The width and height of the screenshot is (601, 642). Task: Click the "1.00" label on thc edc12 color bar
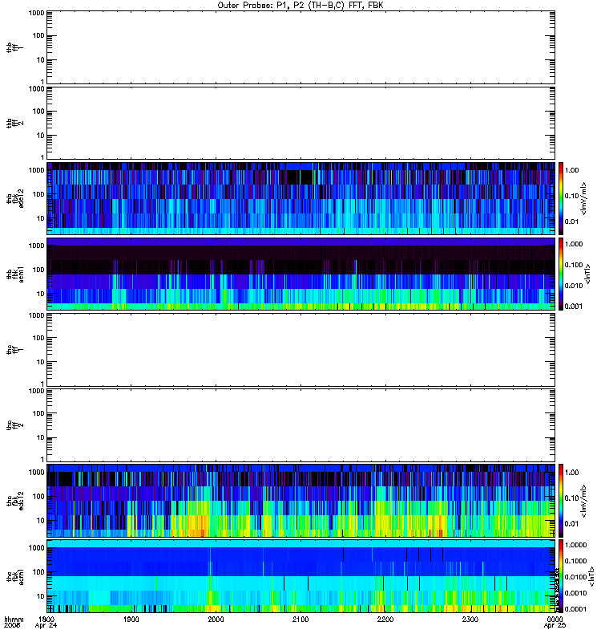pos(571,473)
